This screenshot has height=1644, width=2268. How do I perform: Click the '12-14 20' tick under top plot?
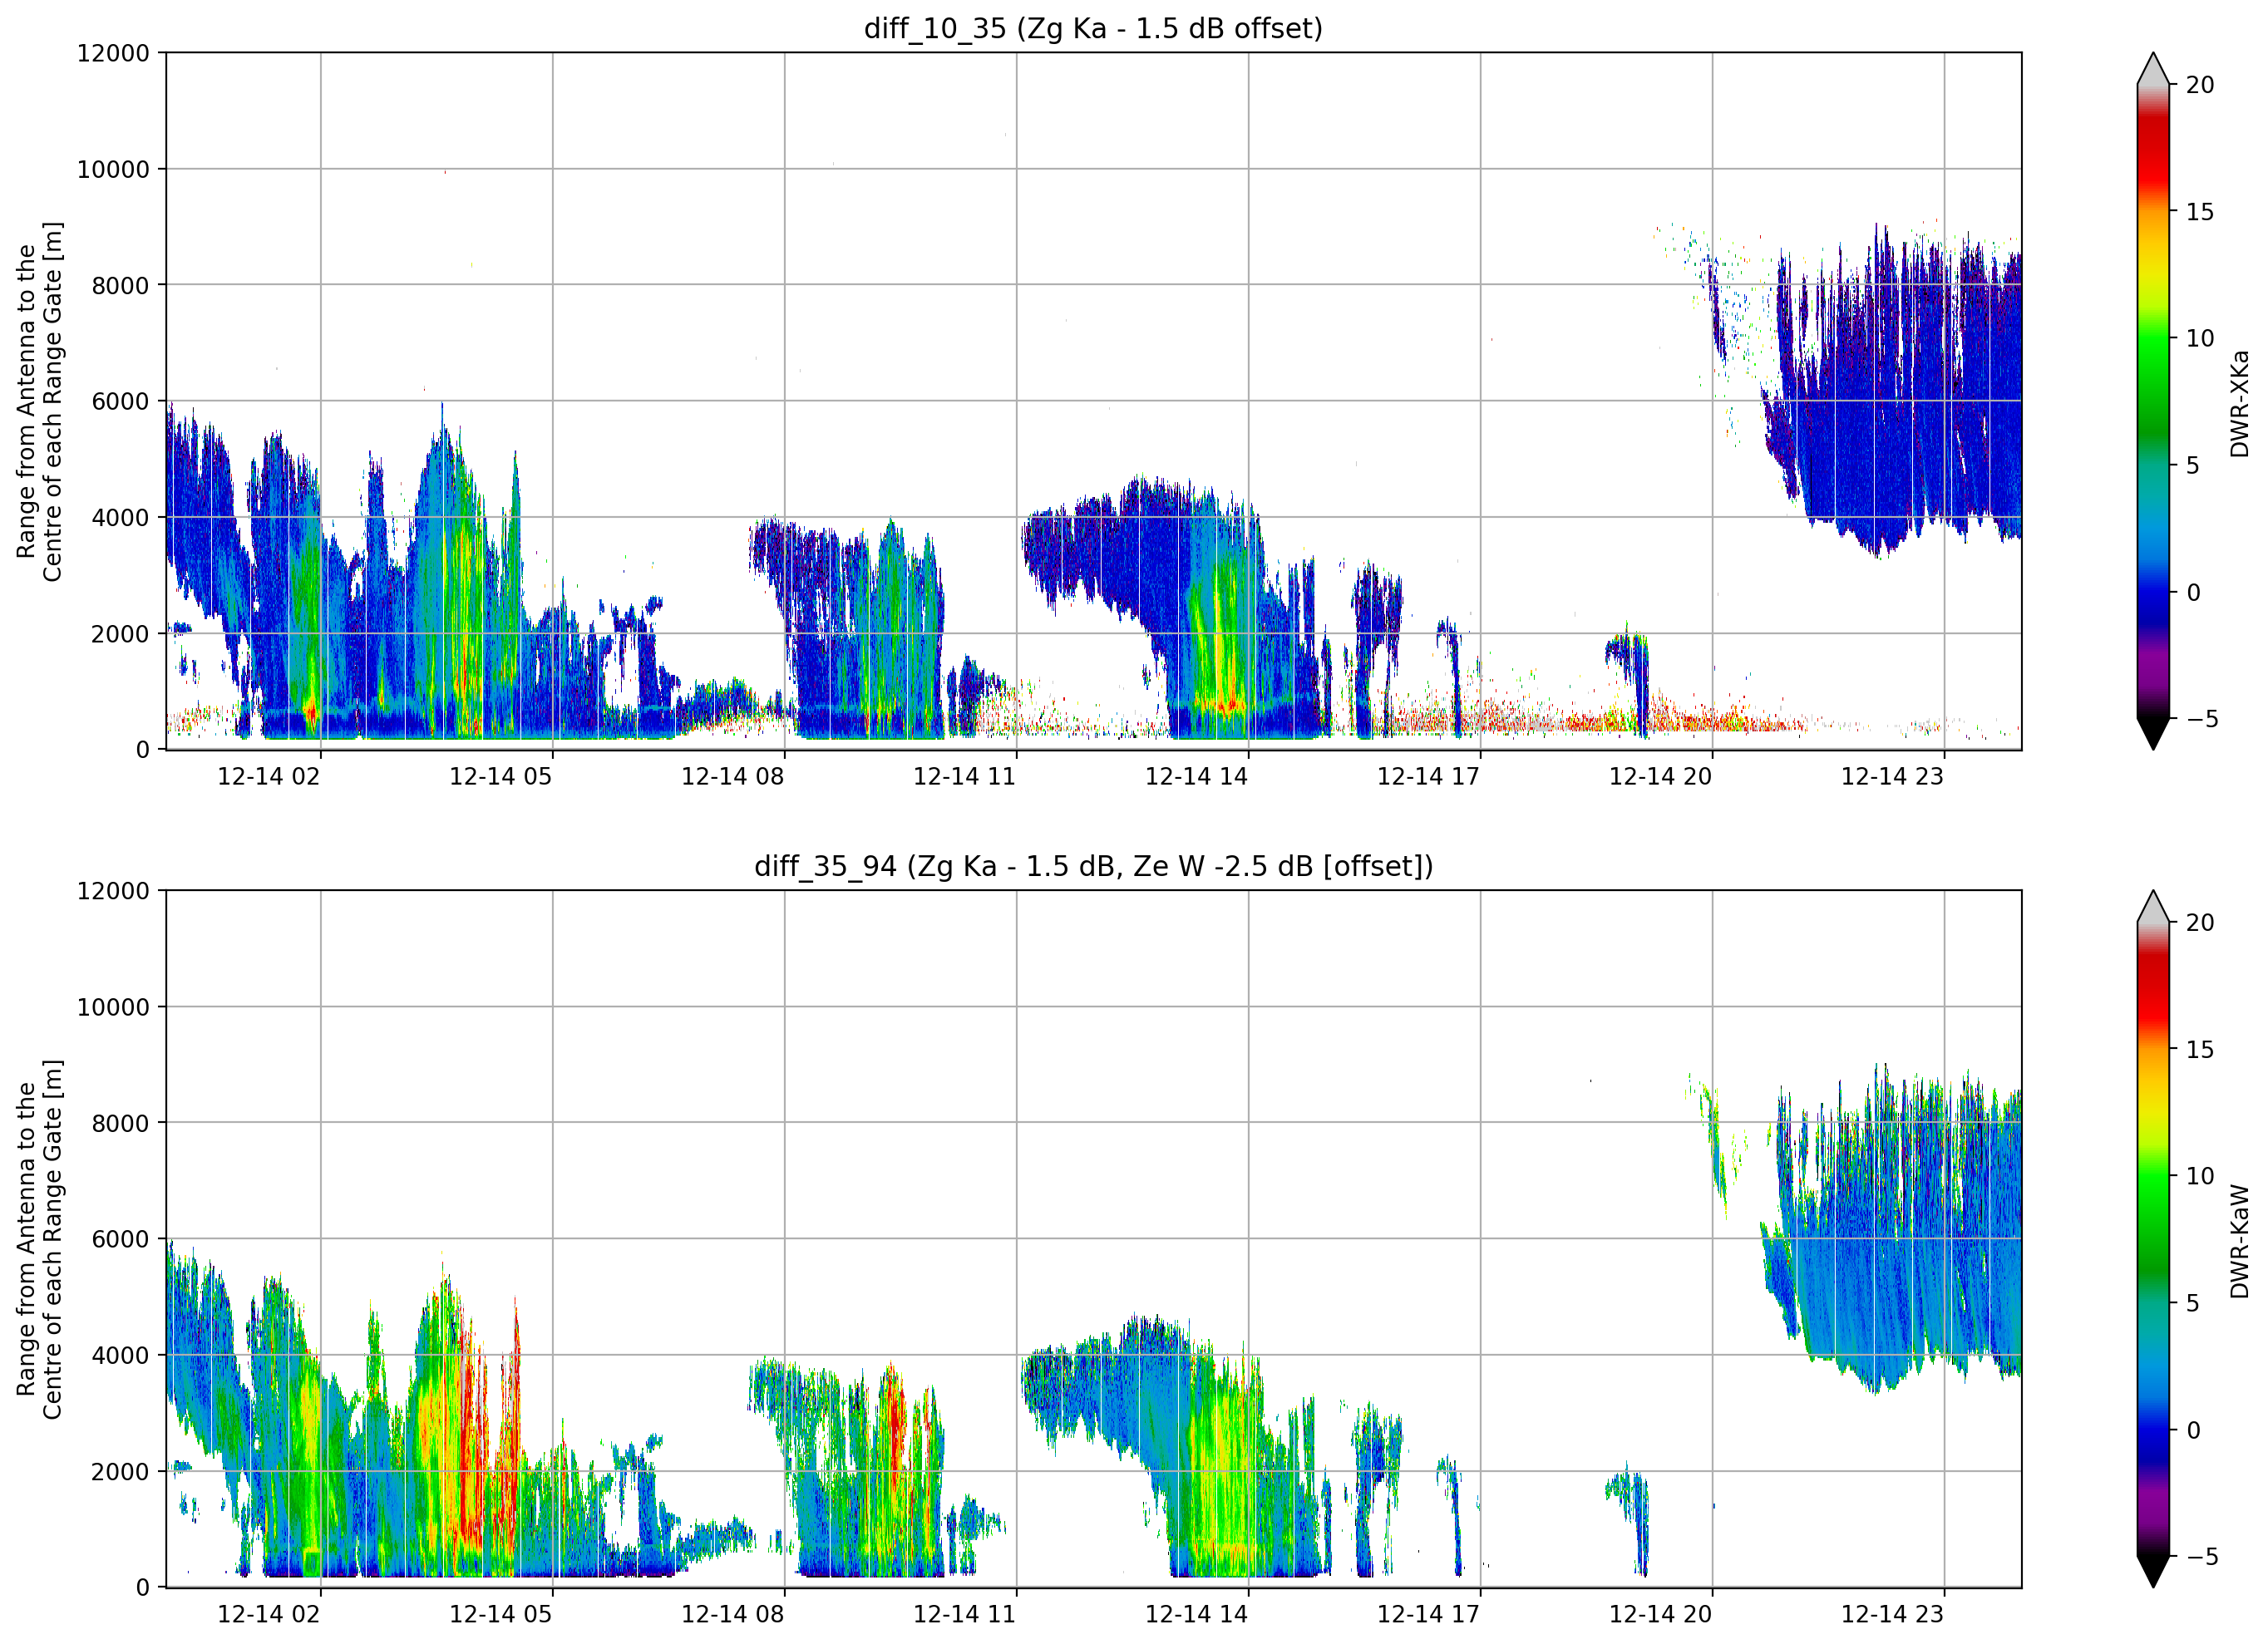pos(1661,777)
